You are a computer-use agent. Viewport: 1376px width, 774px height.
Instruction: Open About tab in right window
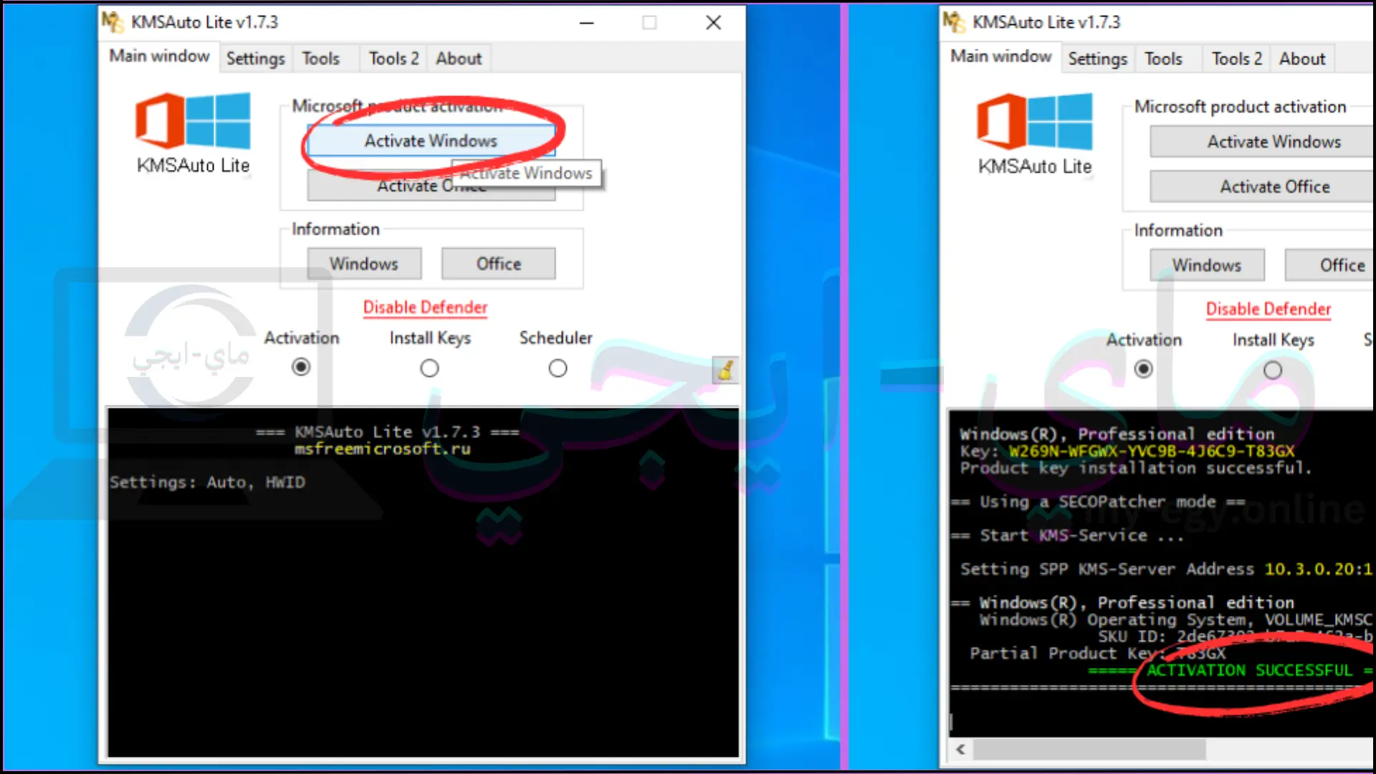pos(1302,59)
